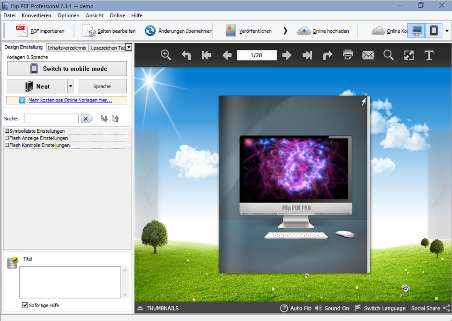The width and height of the screenshot is (452, 321).
Task: Click PDF importieren toolbar button
Action: click(40, 31)
